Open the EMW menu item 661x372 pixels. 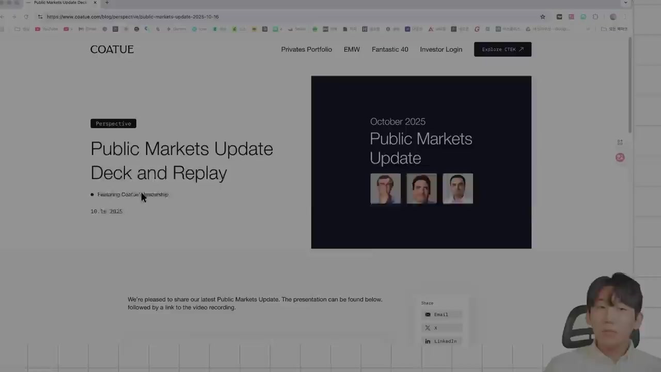(x=352, y=50)
